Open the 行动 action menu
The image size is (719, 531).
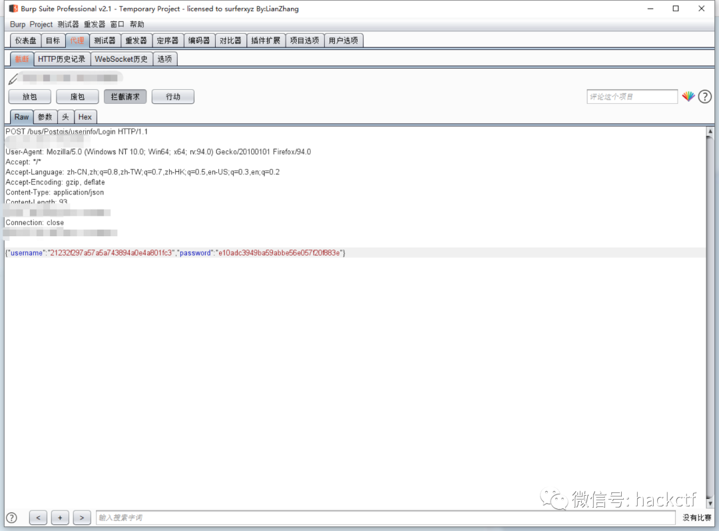pyautogui.click(x=173, y=96)
